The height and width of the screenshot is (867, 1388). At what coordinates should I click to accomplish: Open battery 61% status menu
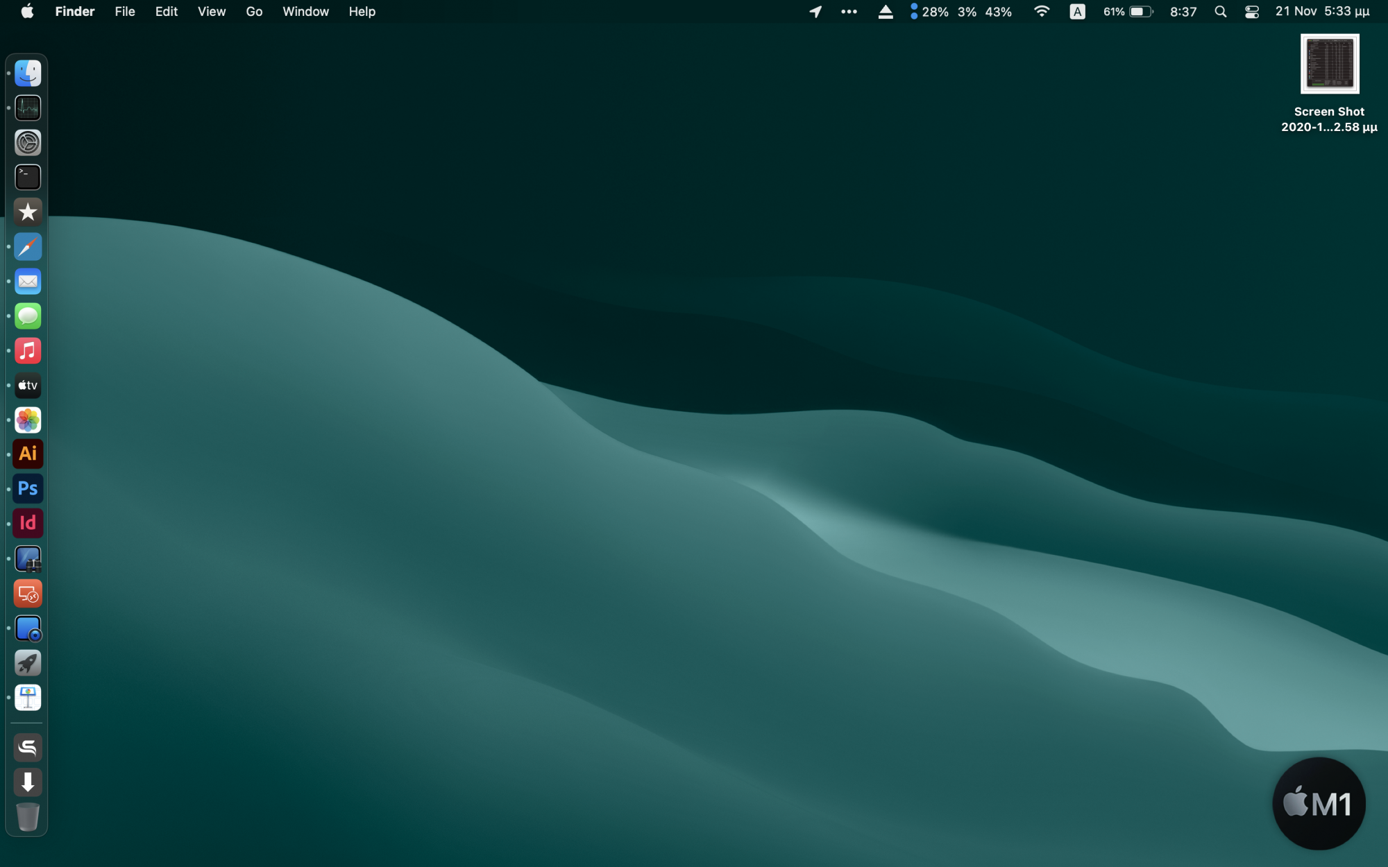[x=1128, y=12]
